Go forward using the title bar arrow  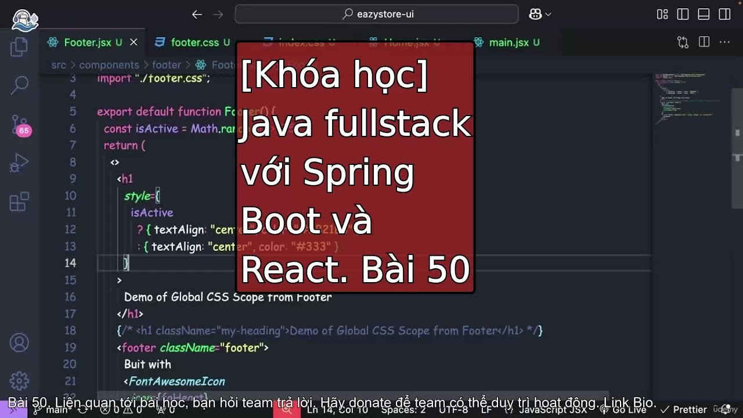tap(218, 15)
